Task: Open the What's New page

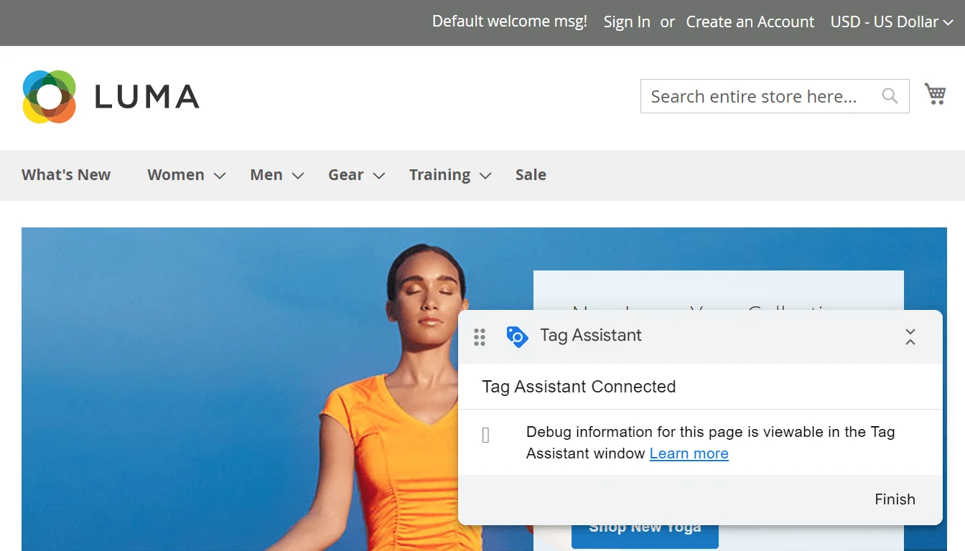Action: (66, 175)
